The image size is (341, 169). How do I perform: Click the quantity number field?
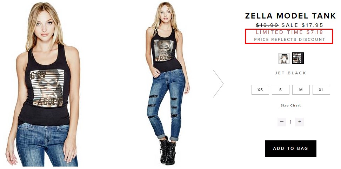point(290,122)
